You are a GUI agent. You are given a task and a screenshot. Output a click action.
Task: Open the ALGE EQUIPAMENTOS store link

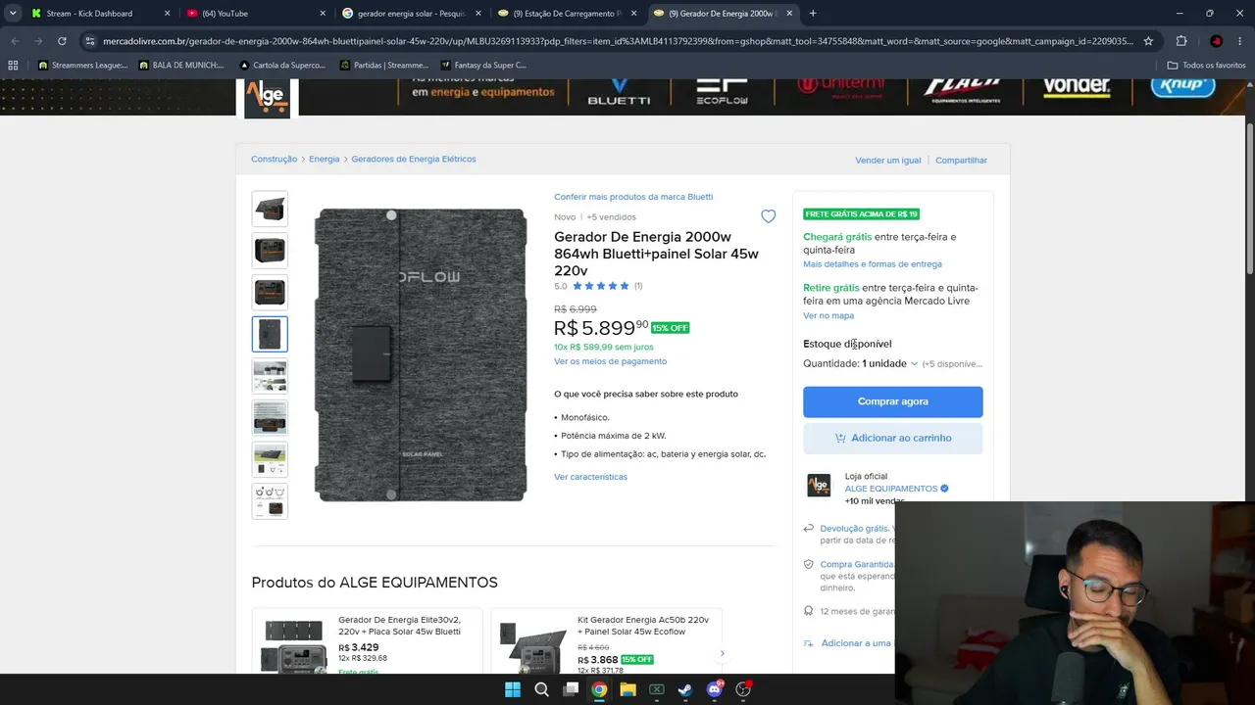[x=891, y=489]
